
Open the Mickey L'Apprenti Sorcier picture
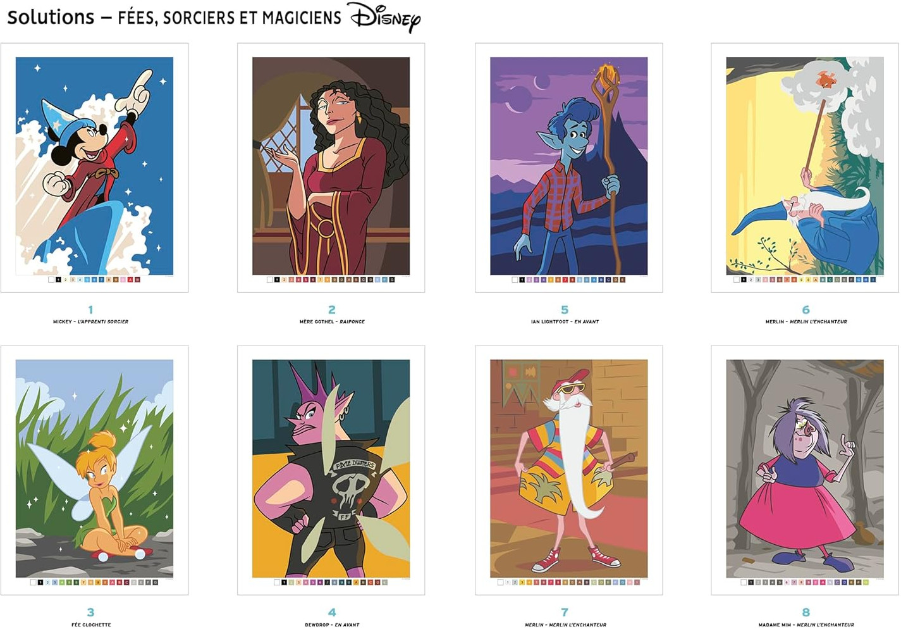click(94, 166)
